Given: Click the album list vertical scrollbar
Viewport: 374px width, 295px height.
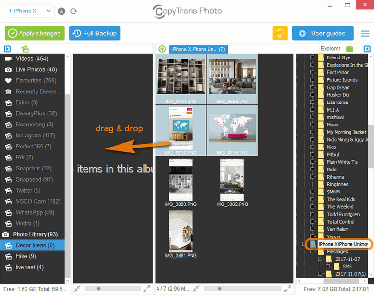Looking at the screenshot, I should click(68, 185).
